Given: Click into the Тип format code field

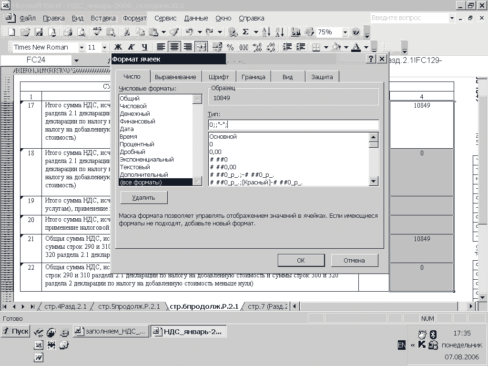Looking at the screenshot, I should [293, 125].
